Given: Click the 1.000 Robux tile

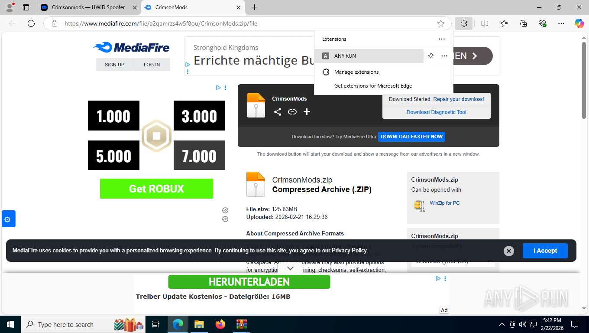Looking at the screenshot, I should coord(113,116).
